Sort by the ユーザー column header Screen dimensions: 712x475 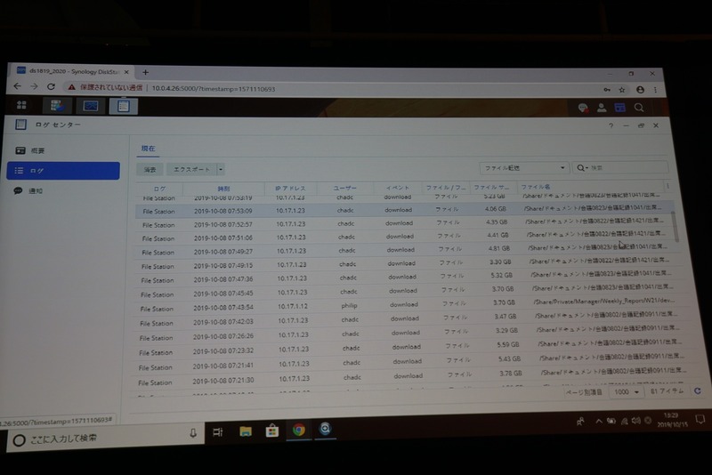(345, 188)
